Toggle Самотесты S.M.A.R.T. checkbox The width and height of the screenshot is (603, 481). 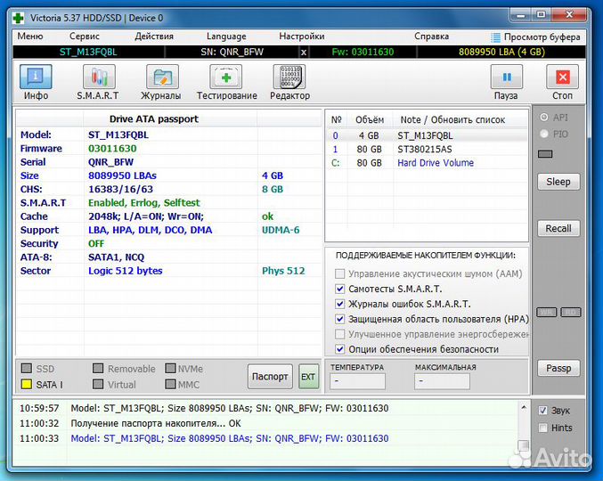(339, 289)
